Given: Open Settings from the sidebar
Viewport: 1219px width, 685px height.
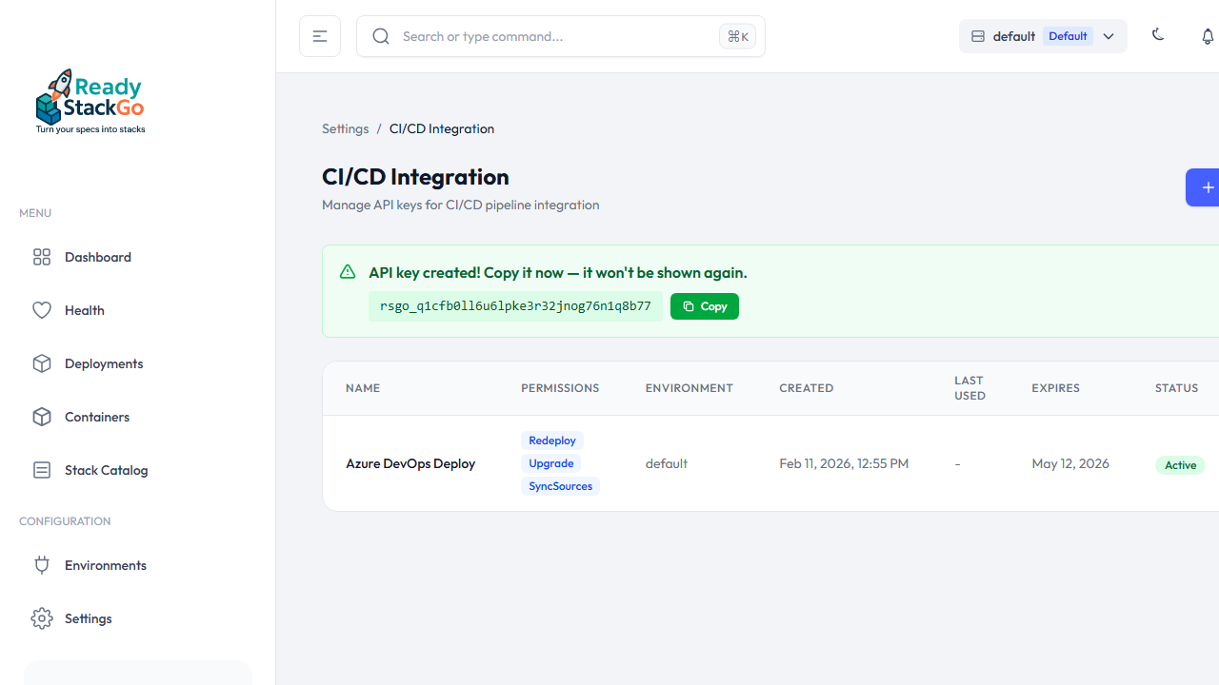Looking at the screenshot, I should point(88,618).
